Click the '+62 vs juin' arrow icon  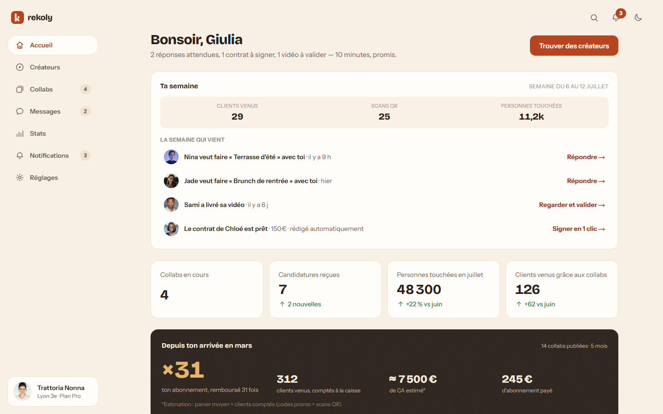tap(519, 304)
